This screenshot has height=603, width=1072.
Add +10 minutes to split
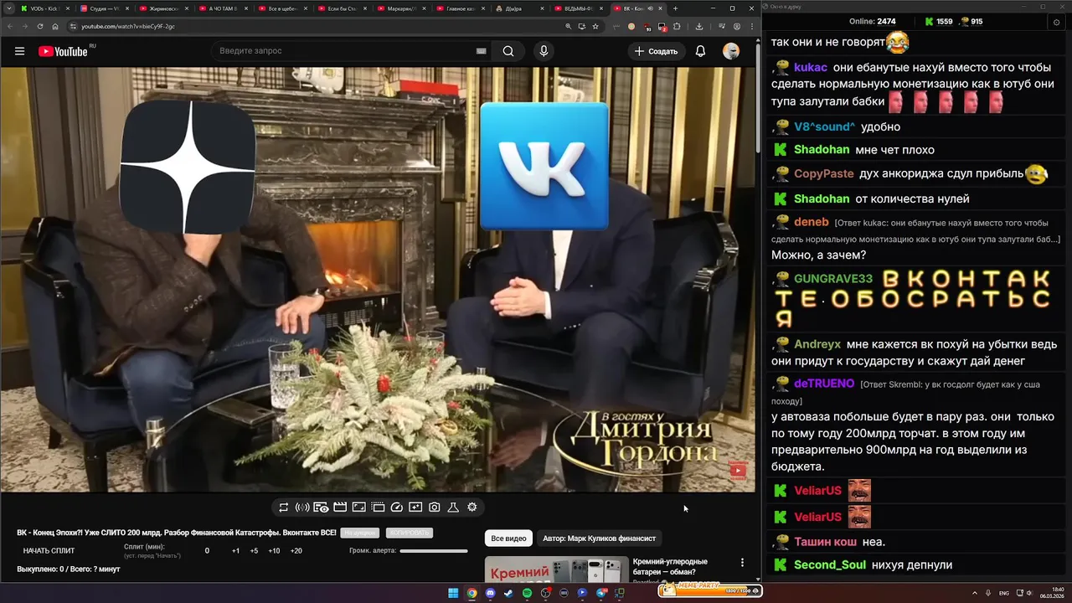(274, 551)
